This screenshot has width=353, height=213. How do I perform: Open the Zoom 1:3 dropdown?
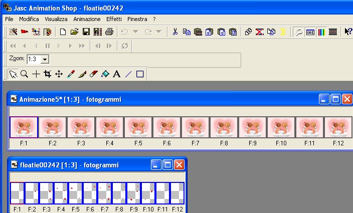point(45,59)
